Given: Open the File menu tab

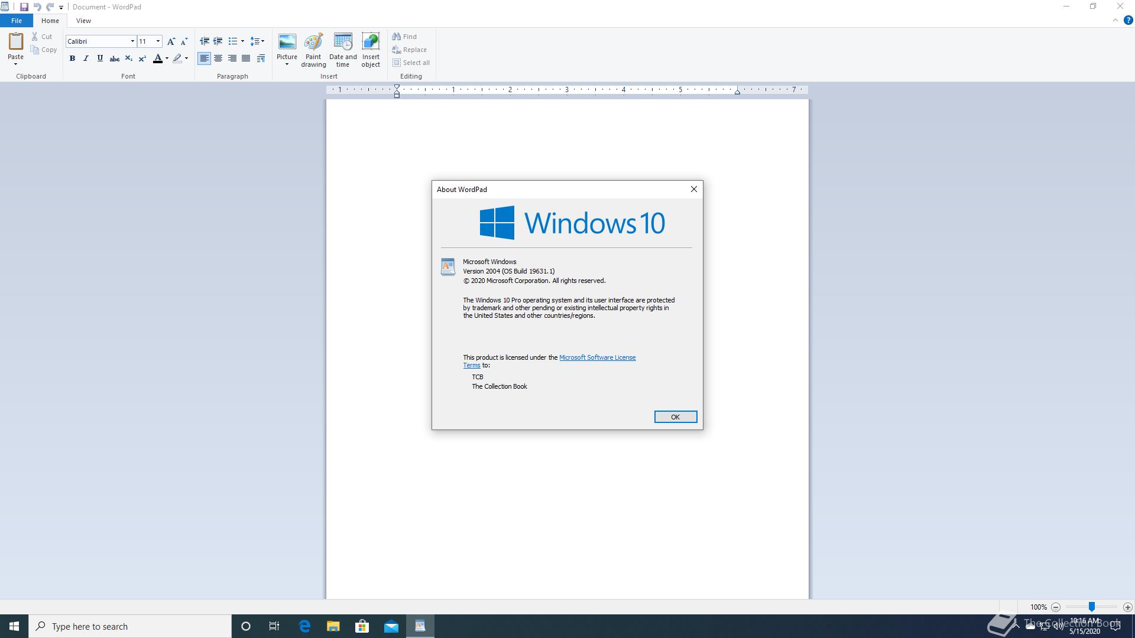Looking at the screenshot, I should coord(17,21).
